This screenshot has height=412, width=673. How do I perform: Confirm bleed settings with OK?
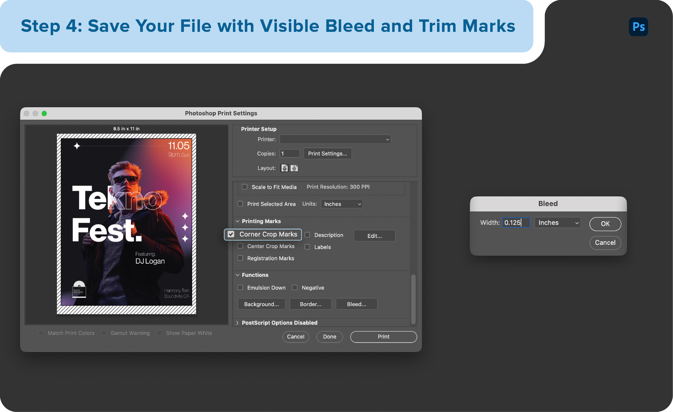tap(605, 224)
